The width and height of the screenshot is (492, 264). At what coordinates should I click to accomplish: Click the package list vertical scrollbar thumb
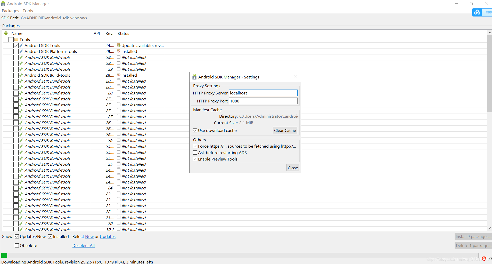489,74
